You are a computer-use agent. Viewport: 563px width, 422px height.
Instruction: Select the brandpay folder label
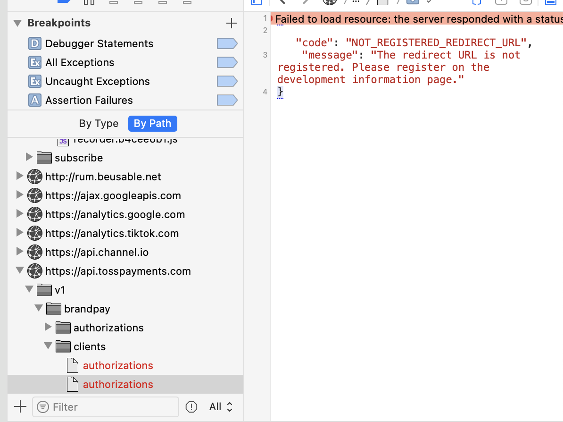[x=87, y=309]
